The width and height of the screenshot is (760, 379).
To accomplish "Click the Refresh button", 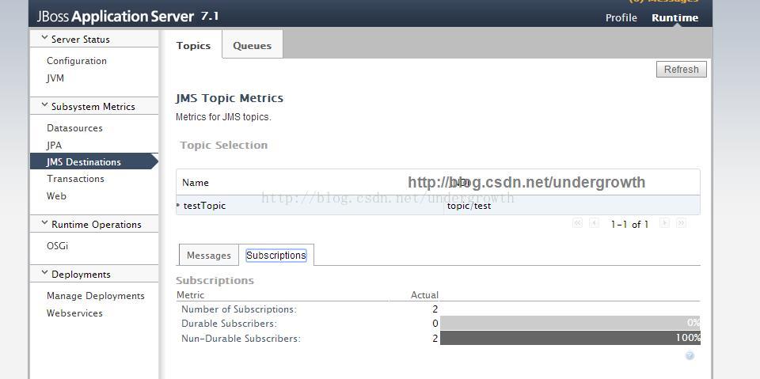I will 681,70.
